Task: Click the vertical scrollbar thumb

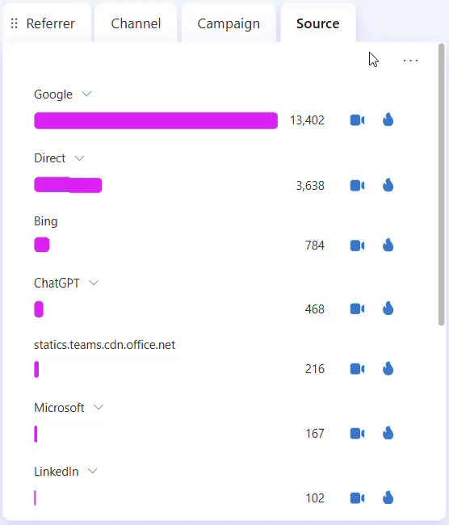Action: [441, 184]
